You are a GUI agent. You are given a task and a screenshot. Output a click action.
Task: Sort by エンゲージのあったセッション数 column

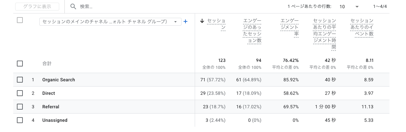252,31
